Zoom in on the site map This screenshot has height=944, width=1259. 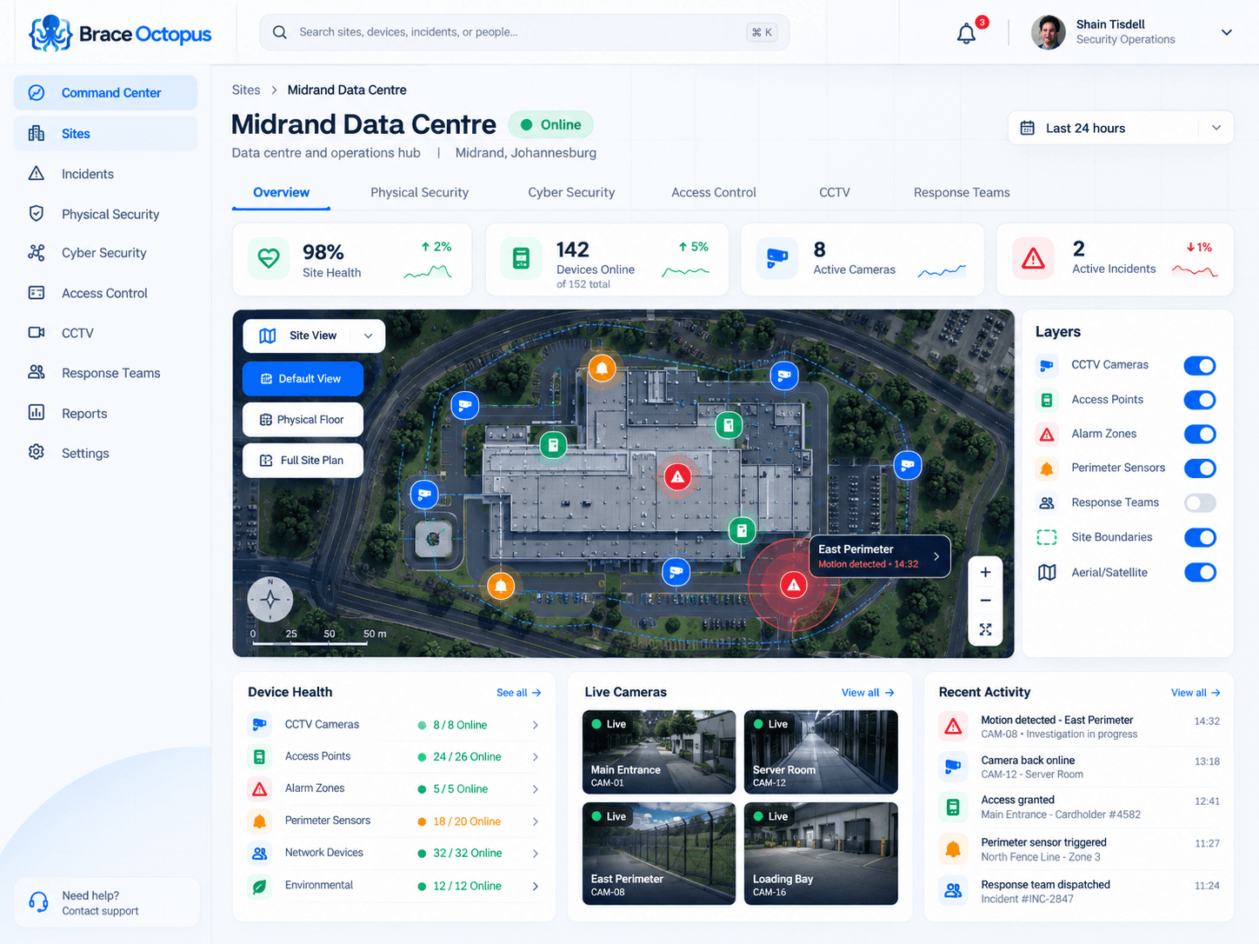point(985,572)
